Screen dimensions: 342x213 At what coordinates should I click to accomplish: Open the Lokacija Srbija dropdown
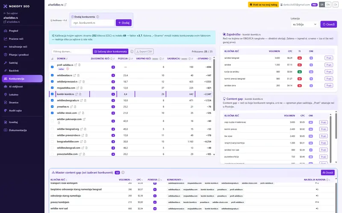[x=304, y=24]
